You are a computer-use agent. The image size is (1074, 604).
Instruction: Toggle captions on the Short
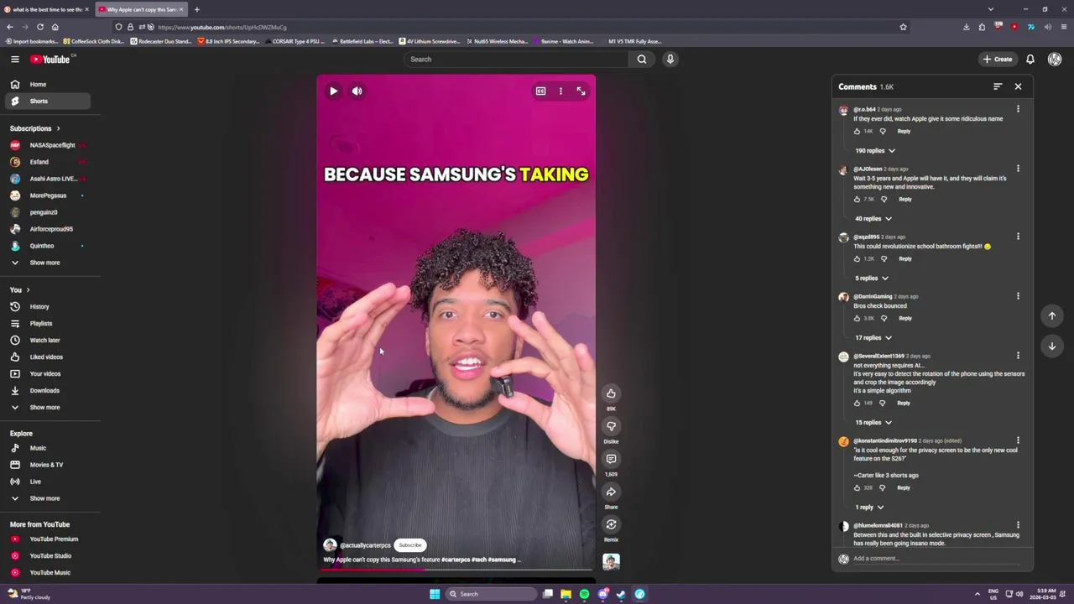pos(540,91)
